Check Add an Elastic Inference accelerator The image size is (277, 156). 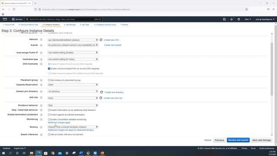point(49,134)
